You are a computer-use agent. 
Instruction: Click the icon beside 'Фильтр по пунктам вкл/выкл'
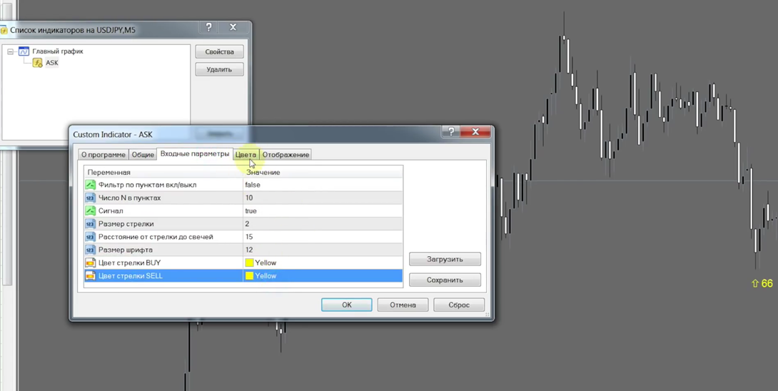coord(90,185)
